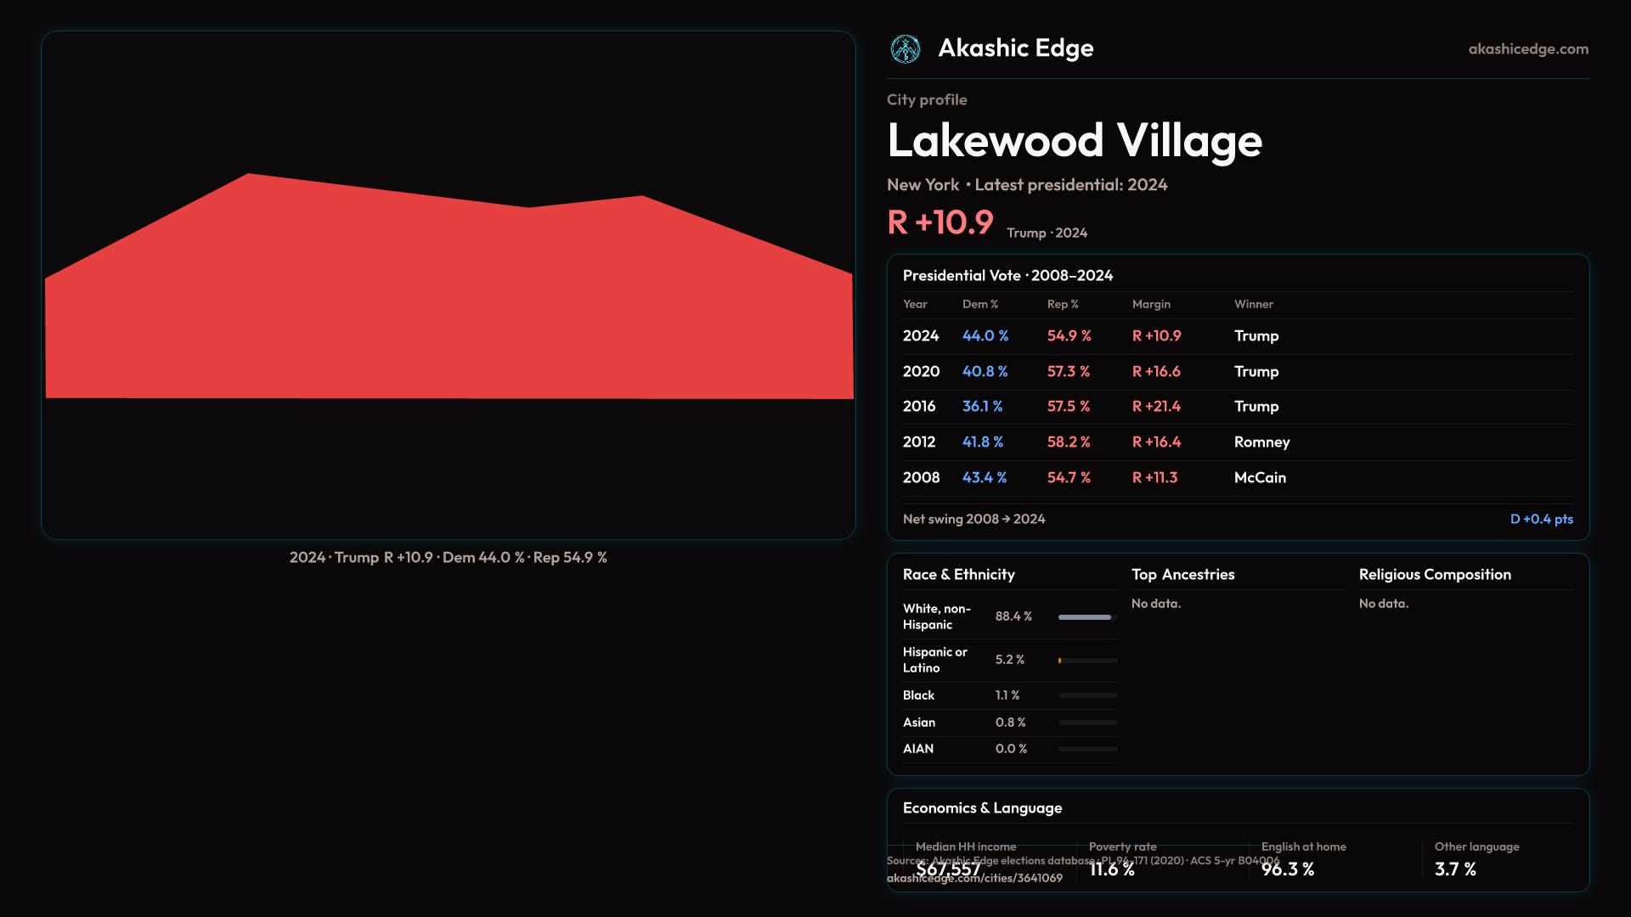Click the Poverty rate 11.6 % value

click(1112, 870)
